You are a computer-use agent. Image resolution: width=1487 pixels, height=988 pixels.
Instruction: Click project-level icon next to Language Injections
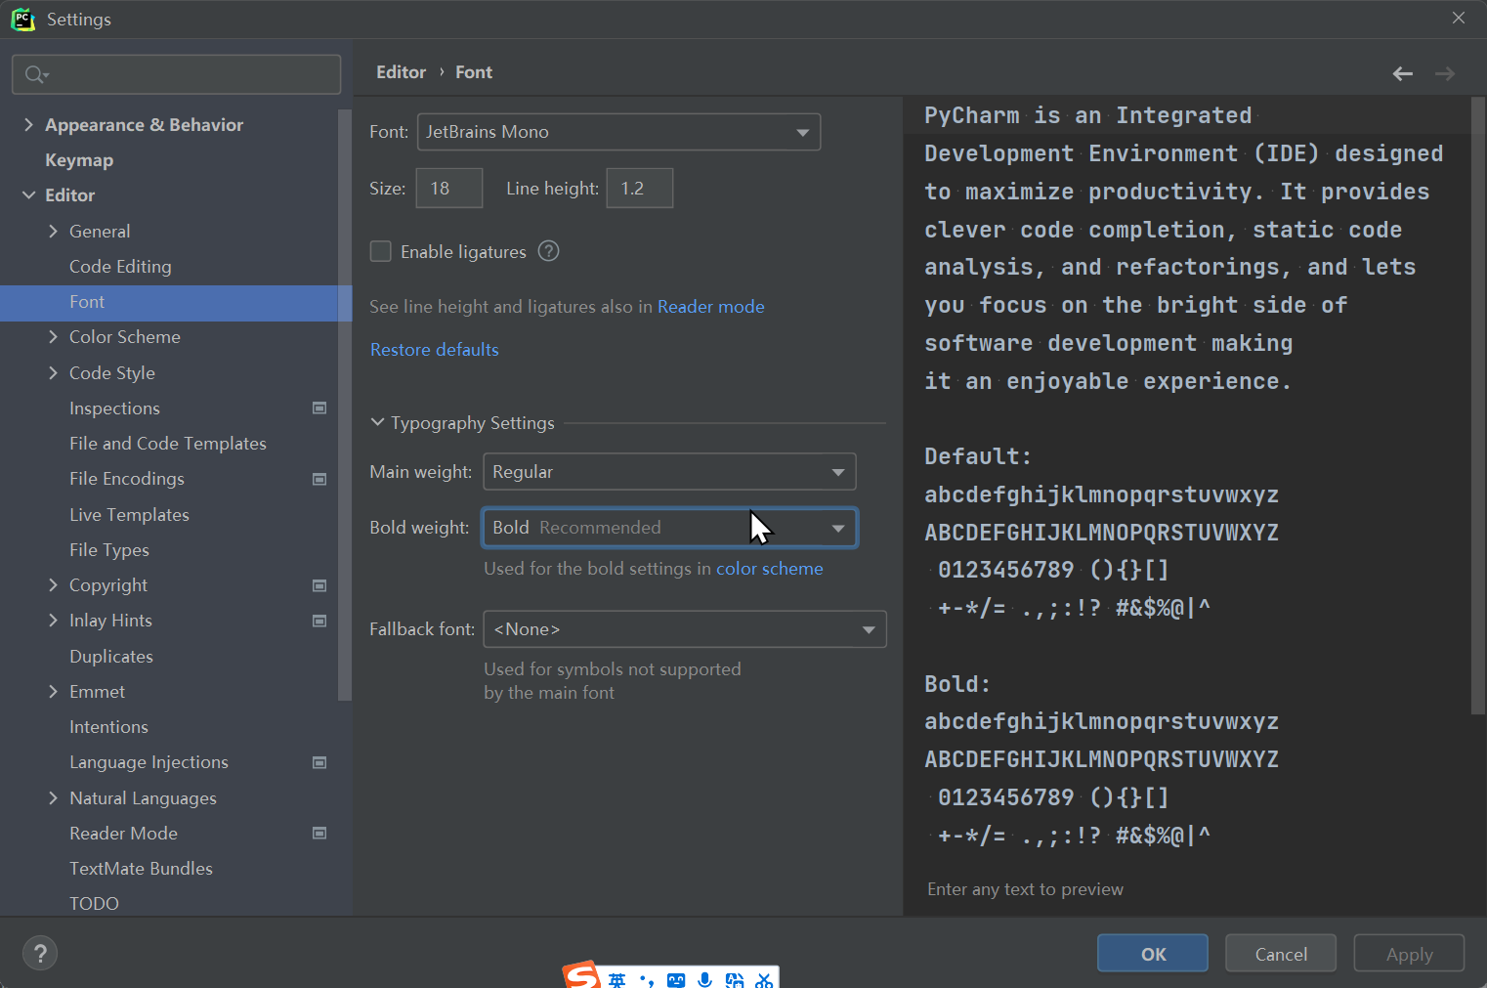coord(319,762)
